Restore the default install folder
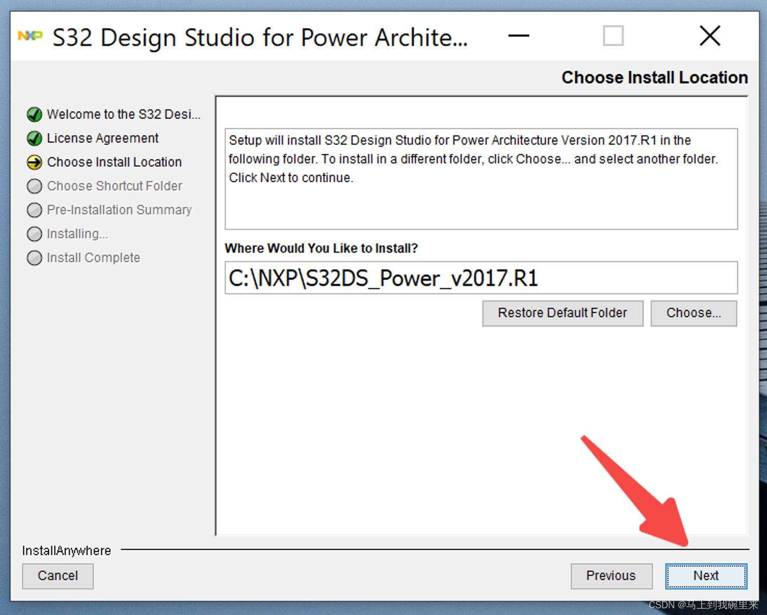This screenshot has height=615, width=767. (x=562, y=313)
